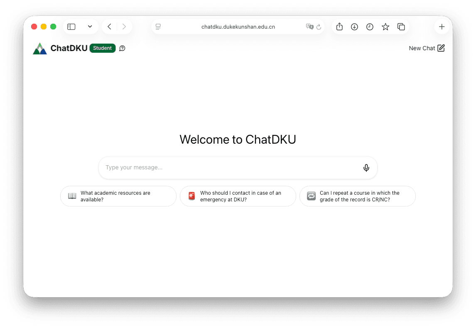The width and height of the screenshot is (476, 328).
Task: Click the grayed forward navigation chevron
Action: coord(124,26)
